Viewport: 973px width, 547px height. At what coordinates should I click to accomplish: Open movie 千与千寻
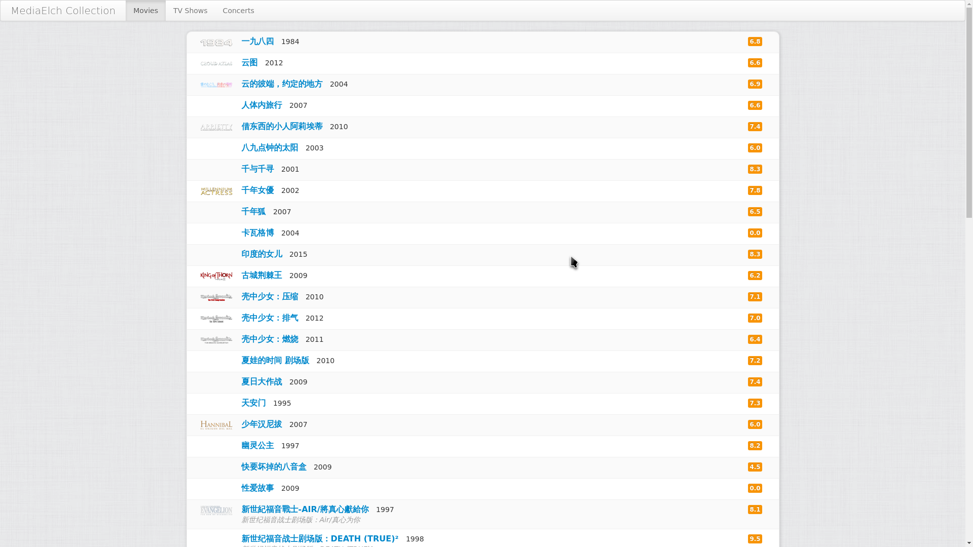pyautogui.click(x=257, y=169)
